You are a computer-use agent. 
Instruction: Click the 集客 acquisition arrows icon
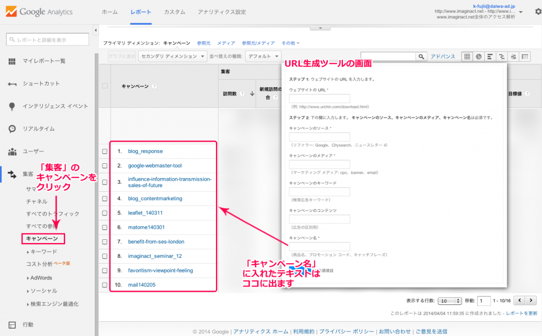pyautogui.click(x=12, y=174)
